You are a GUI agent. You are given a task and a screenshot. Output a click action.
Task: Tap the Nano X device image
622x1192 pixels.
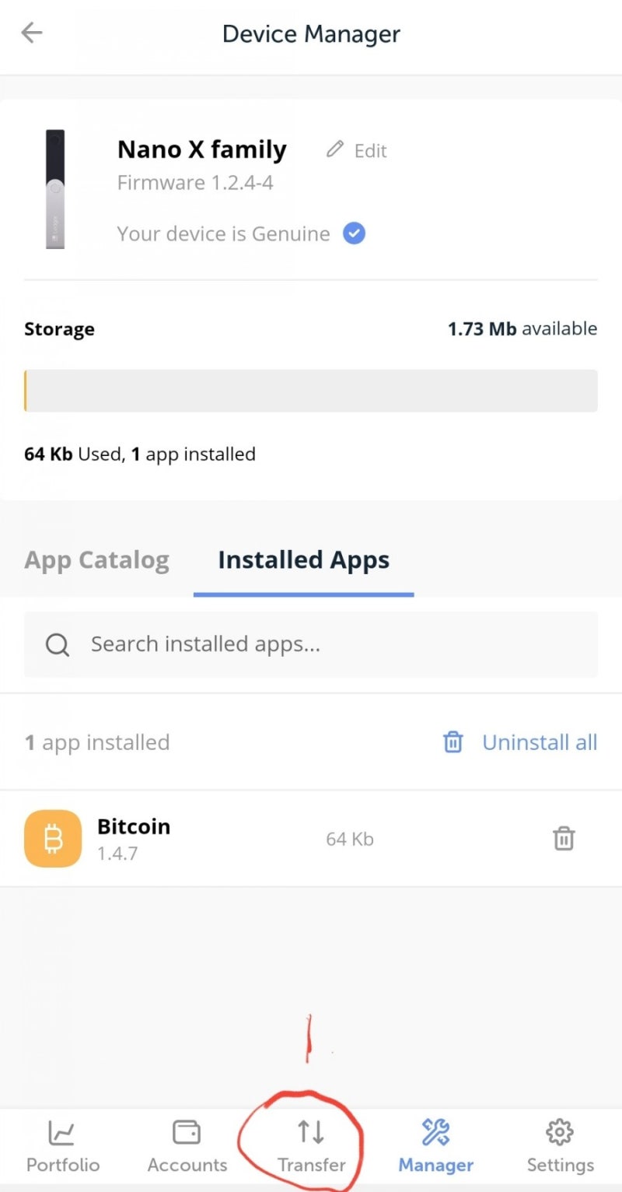[x=54, y=189]
